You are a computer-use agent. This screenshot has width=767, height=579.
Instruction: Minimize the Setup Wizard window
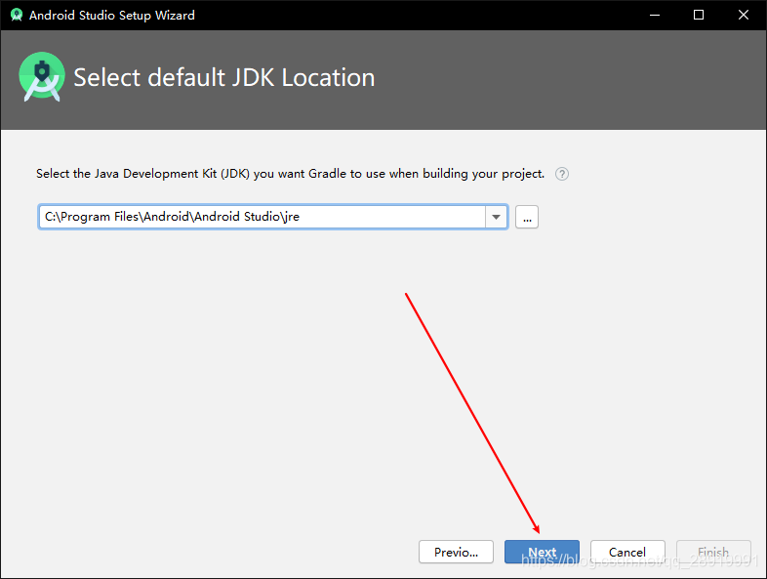click(655, 16)
